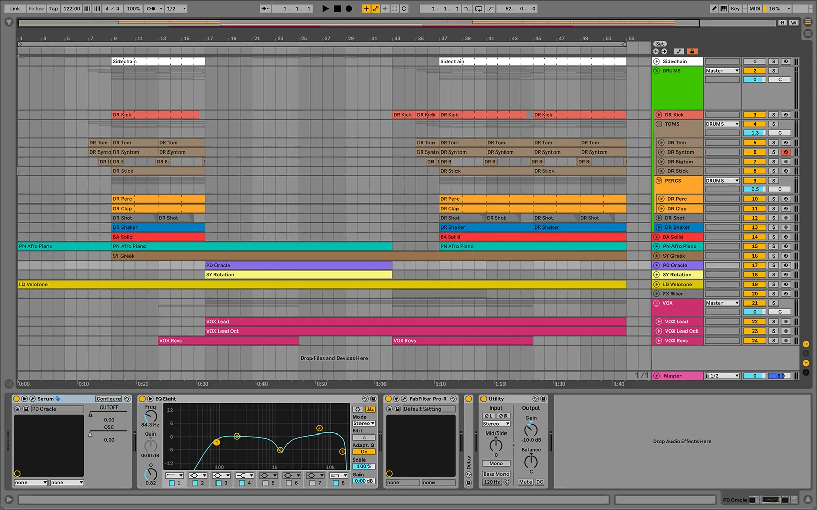Toggle Draw Mode pencil icon
Image resolution: width=817 pixels, height=510 pixels.
click(714, 8)
